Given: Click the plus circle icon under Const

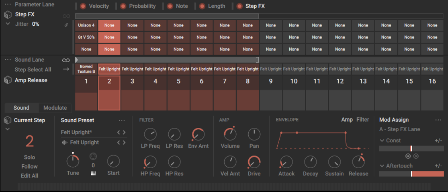Looking at the screenshot, I should [x=408, y=156].
